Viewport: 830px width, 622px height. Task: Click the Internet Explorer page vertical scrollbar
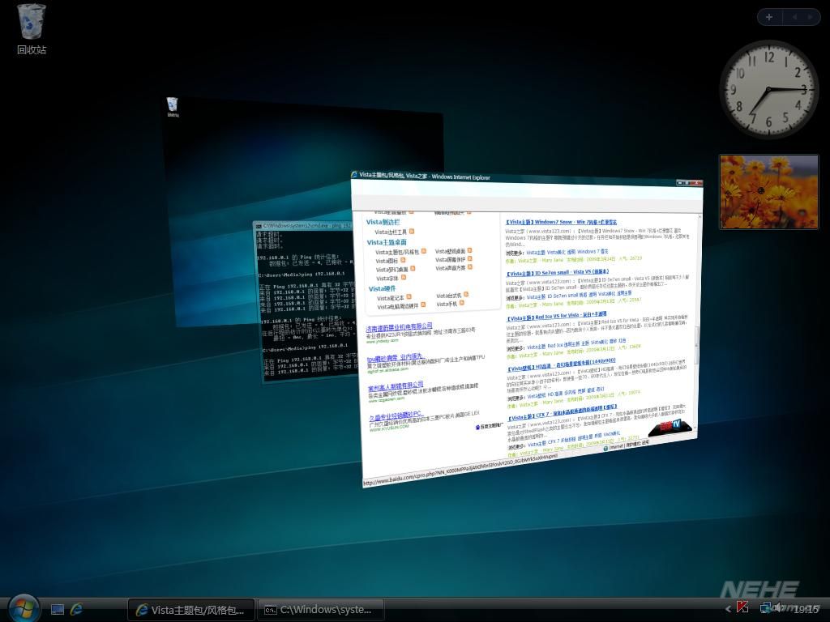tap(698, 322)
